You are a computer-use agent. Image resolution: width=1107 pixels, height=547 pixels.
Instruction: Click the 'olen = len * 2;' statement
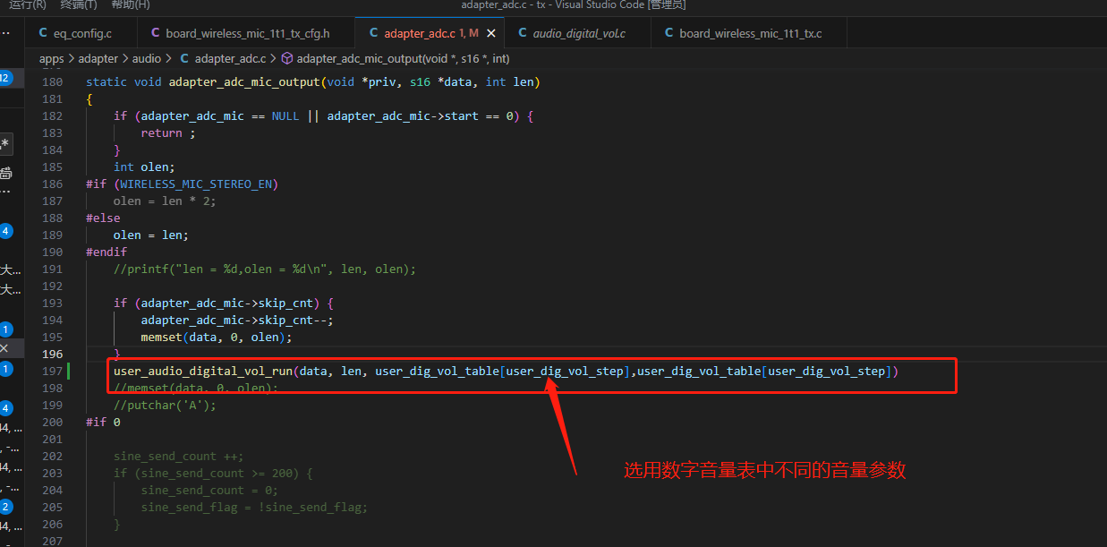click(x=165, y=201)
